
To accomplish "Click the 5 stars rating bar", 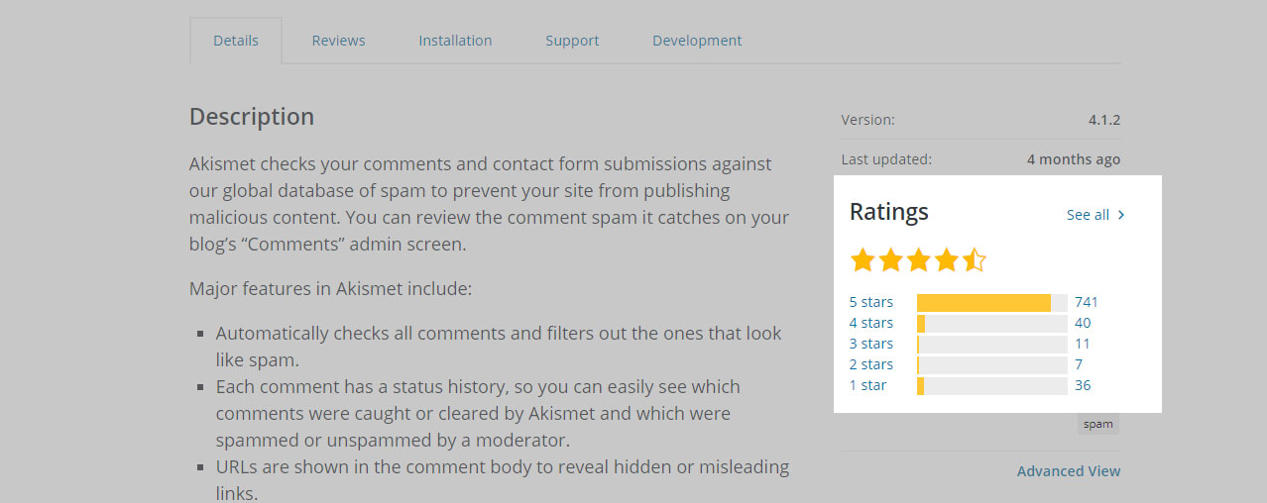I will (992, 303).
